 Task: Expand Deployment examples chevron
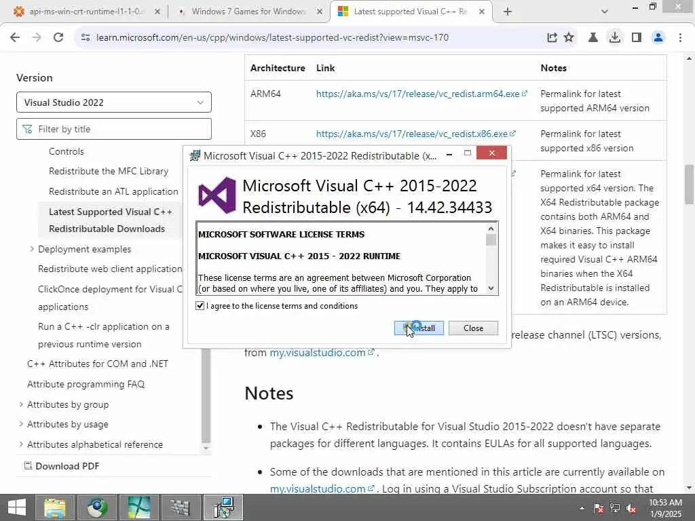[32, 249]
